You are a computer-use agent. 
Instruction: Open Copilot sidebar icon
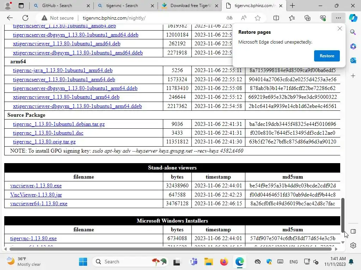[353, 18]
